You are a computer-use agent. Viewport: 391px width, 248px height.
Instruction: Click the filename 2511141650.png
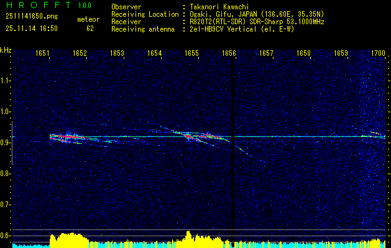(x=32, y=17)
